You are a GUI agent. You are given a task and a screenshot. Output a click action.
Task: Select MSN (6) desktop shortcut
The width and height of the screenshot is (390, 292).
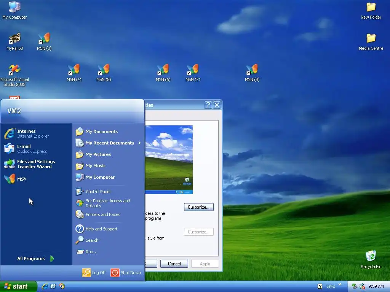pyautogui.click(x=163, y=73)
